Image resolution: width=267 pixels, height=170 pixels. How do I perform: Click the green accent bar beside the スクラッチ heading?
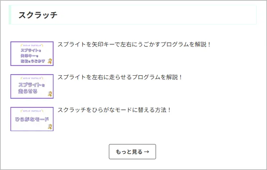tap(10, 15)
